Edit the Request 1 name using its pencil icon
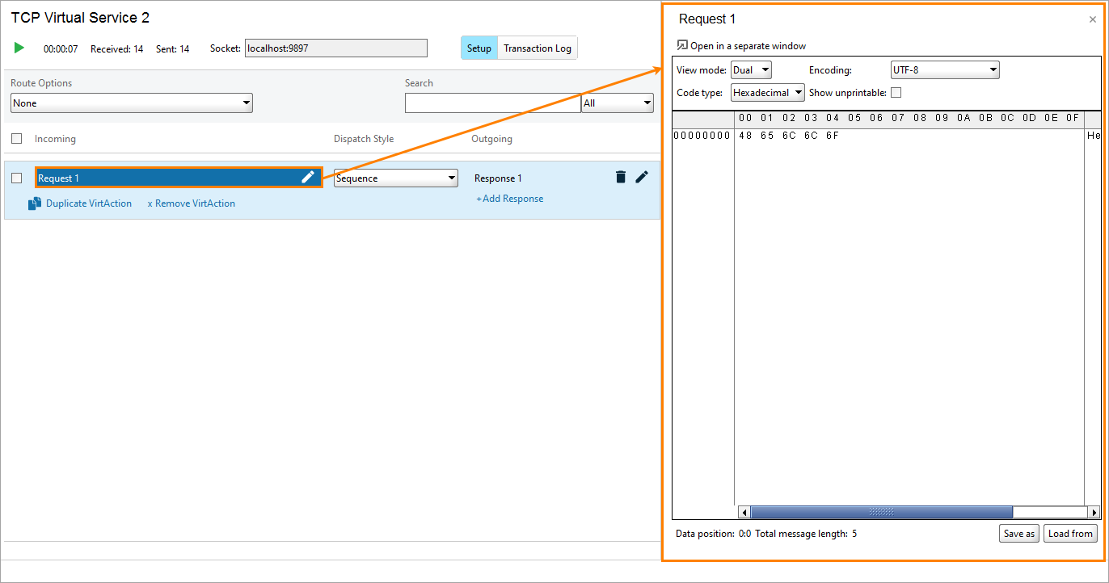This screenshot has height=583, width=1109. pos(308,177)
